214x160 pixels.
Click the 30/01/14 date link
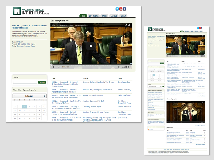point(20,42)
